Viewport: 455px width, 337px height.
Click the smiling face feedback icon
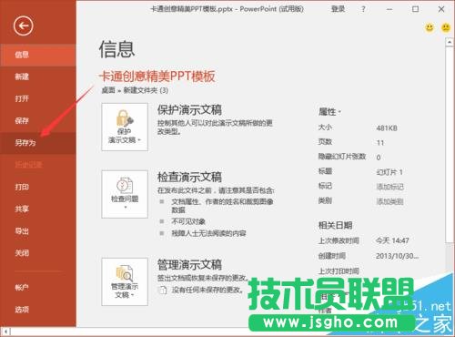point(430,28)
